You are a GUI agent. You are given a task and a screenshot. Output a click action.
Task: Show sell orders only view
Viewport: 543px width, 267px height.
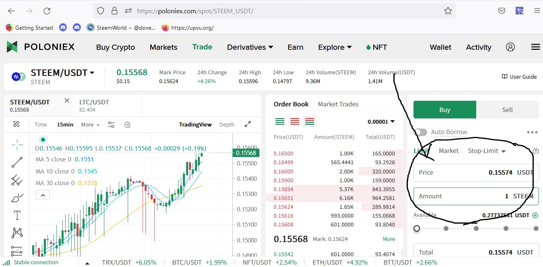pyautogui.click(x=295, y=121)
